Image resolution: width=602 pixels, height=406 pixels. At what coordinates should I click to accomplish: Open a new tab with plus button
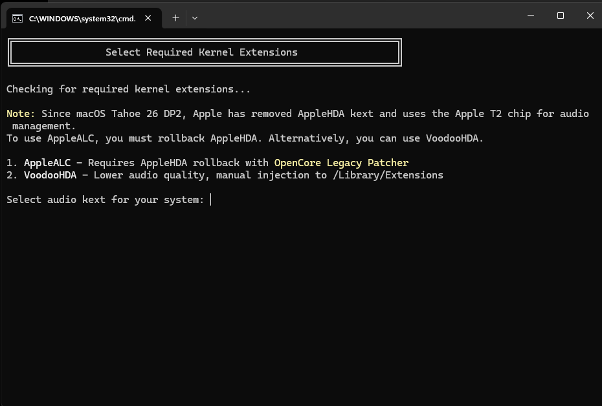pyautogui.click(x=175, y=18)
